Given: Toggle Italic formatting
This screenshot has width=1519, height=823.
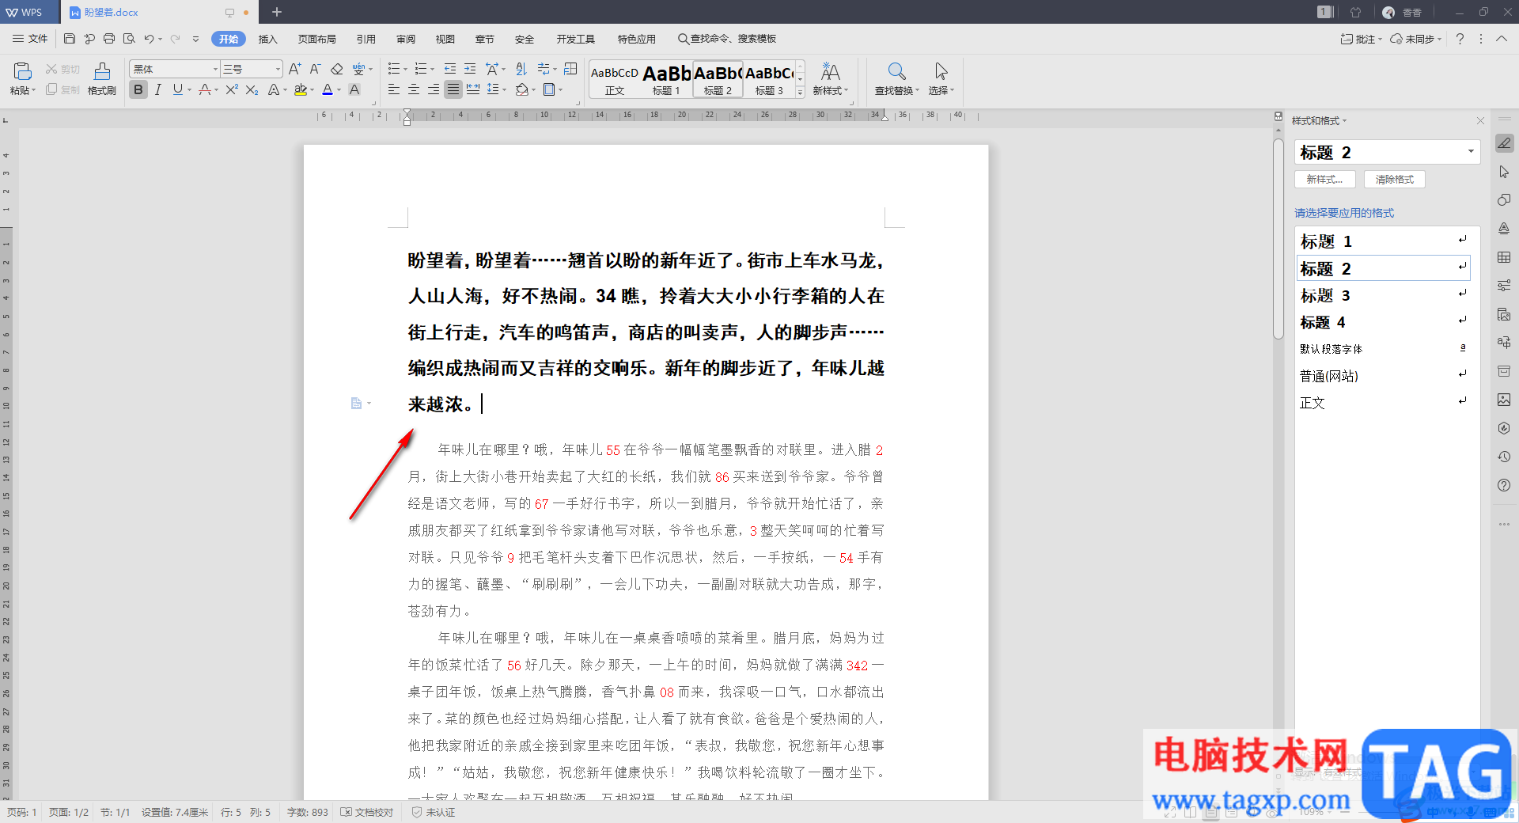Looking at the screenshot, I should pyautogui.click(x=158, y=90).
